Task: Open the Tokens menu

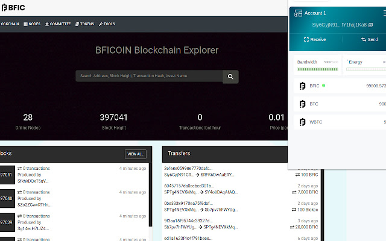Action: (84, 24)
